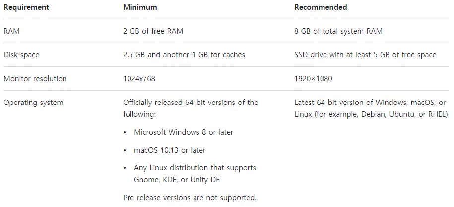Click the Minimum column header

[140, 7]
